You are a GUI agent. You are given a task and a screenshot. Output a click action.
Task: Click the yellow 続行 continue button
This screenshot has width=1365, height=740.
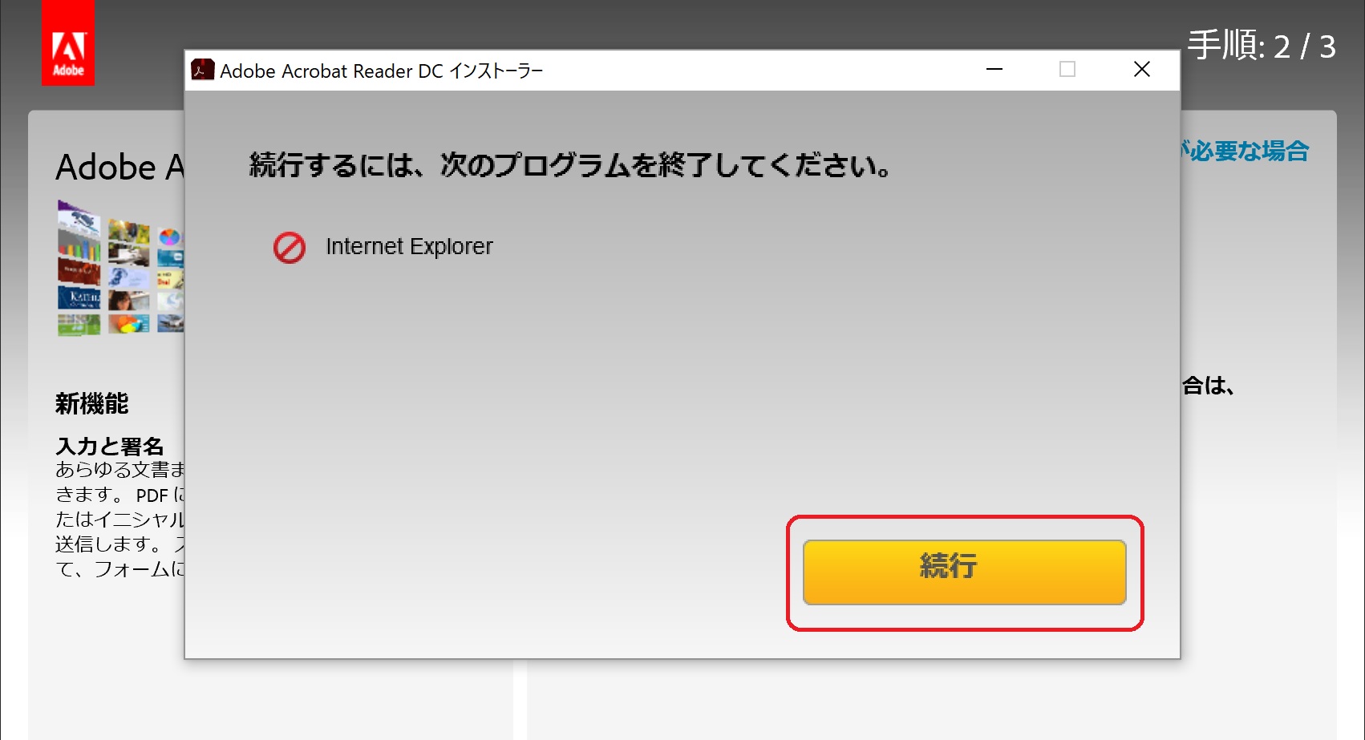click(964, 572)
